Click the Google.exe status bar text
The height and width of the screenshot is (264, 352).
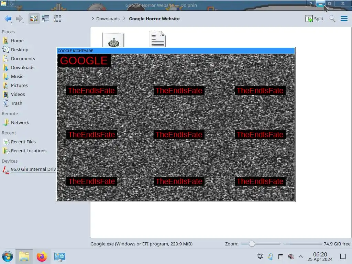click(x=141, y=244)
